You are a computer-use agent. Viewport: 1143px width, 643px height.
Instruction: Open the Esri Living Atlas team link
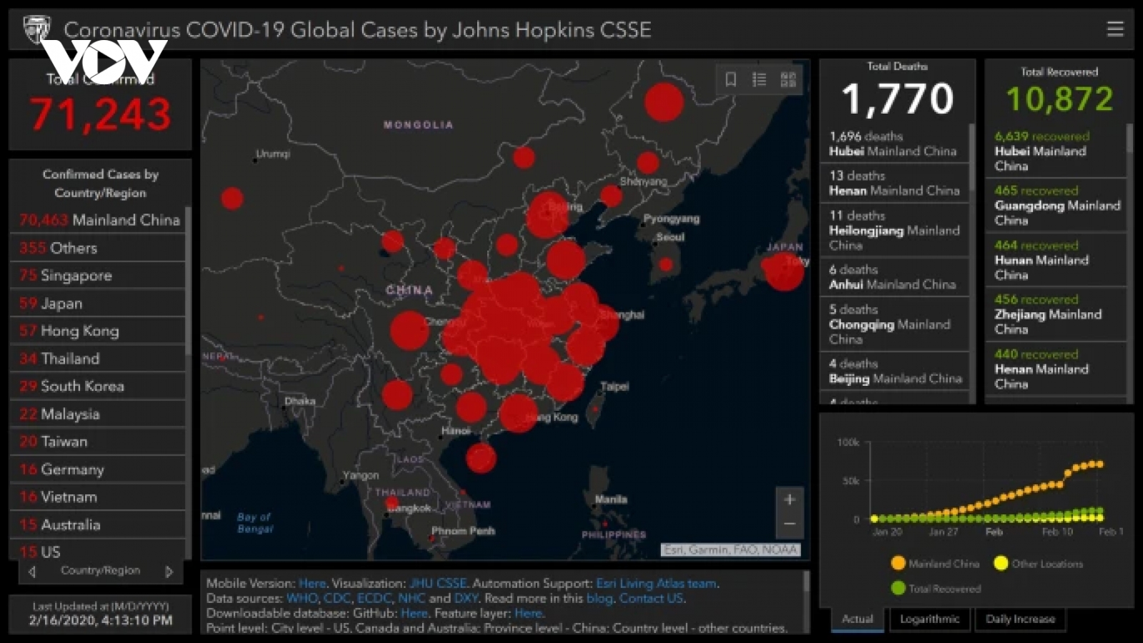[656, 583]
